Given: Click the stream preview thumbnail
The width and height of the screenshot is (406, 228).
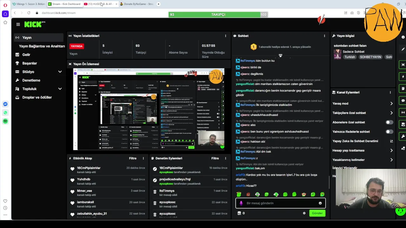Looking at the screenshot, I should [149, 109].
